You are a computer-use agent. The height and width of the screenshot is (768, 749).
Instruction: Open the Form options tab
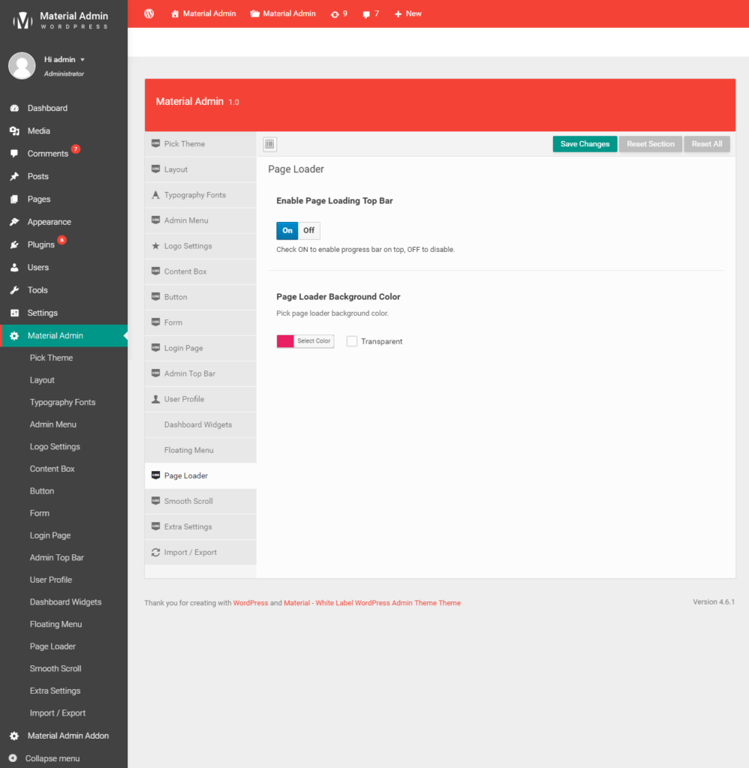point(200,322)
